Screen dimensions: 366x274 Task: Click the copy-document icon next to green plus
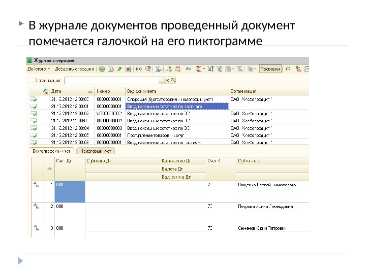(111, 69)
